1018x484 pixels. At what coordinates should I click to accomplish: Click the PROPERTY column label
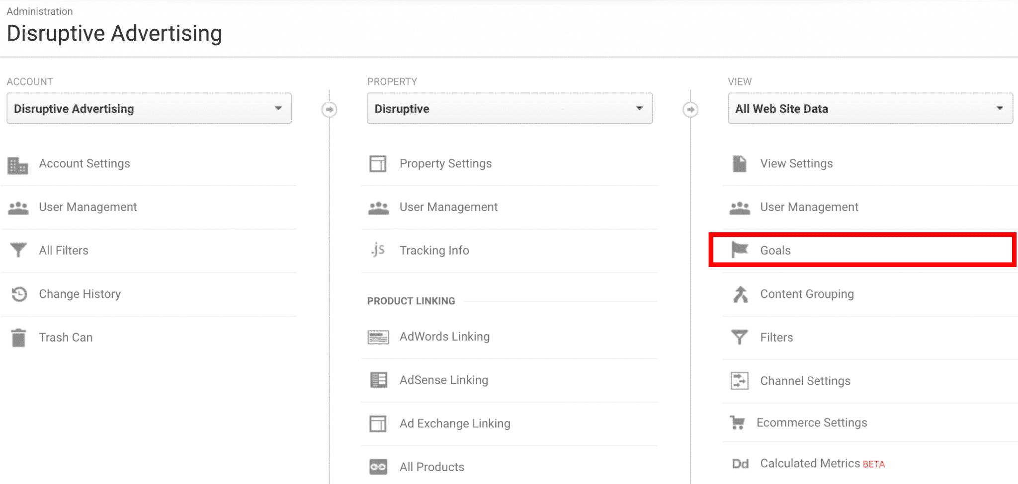click(x=392, y=81)
